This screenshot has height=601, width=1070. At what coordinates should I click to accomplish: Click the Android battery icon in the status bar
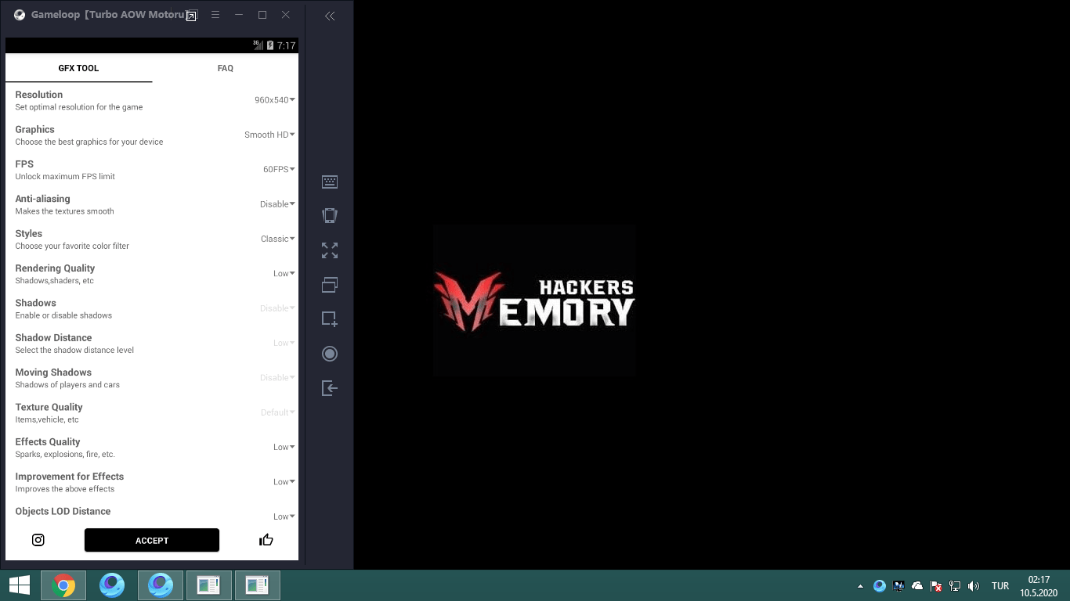tap(269, 45)
